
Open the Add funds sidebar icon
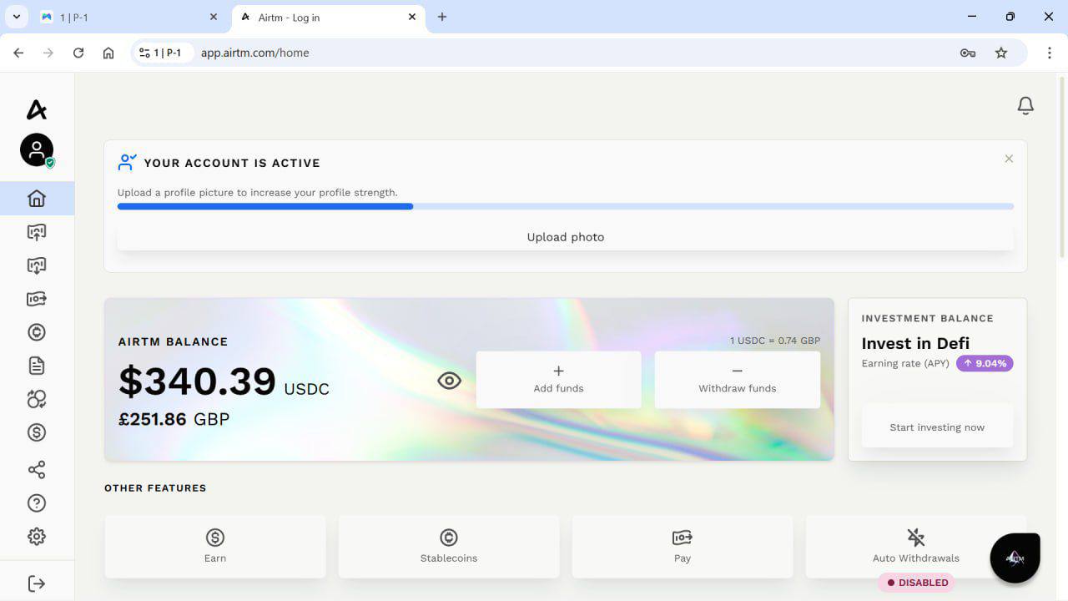pyautogui.click(x=37, y=232)
